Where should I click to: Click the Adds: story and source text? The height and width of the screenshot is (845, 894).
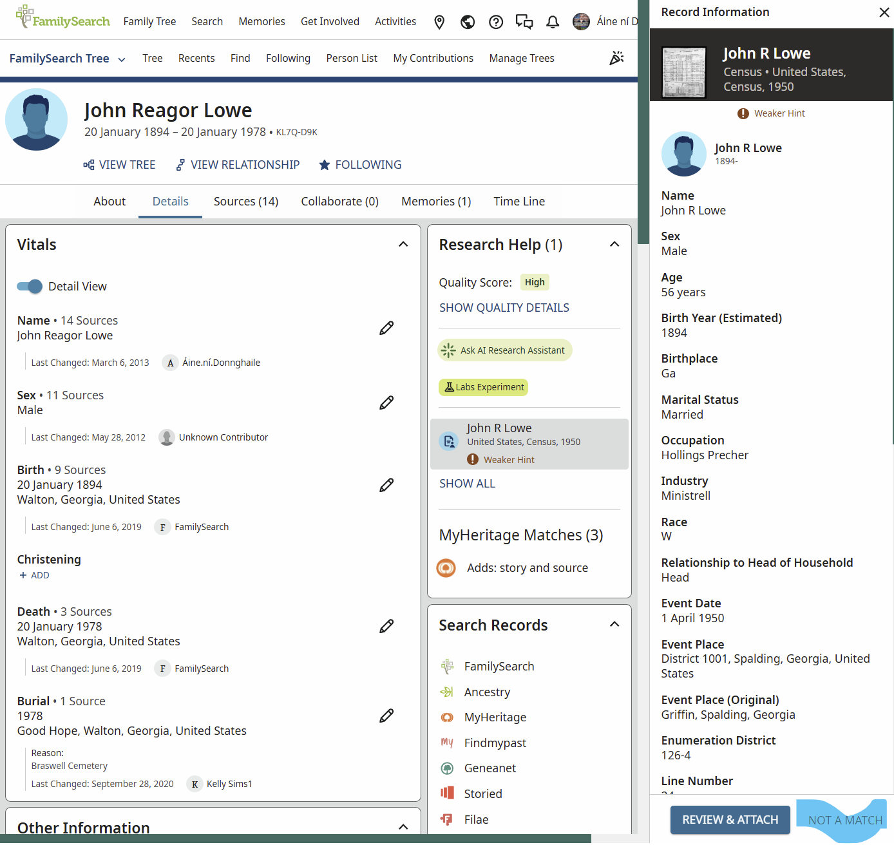coord(528,568)
